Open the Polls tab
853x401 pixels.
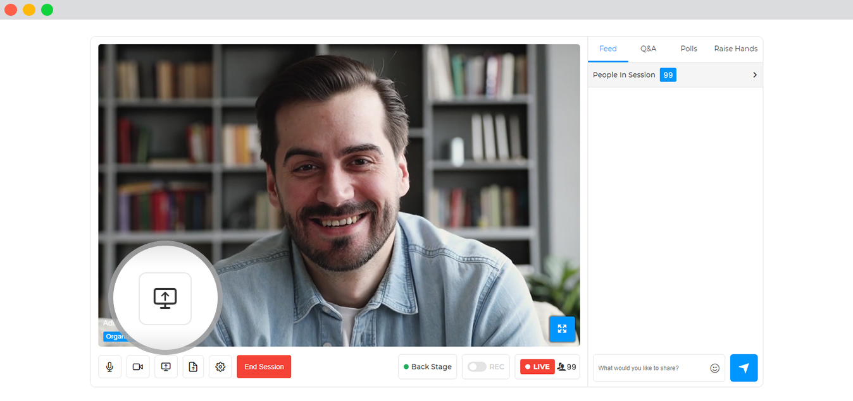(689, 49)
